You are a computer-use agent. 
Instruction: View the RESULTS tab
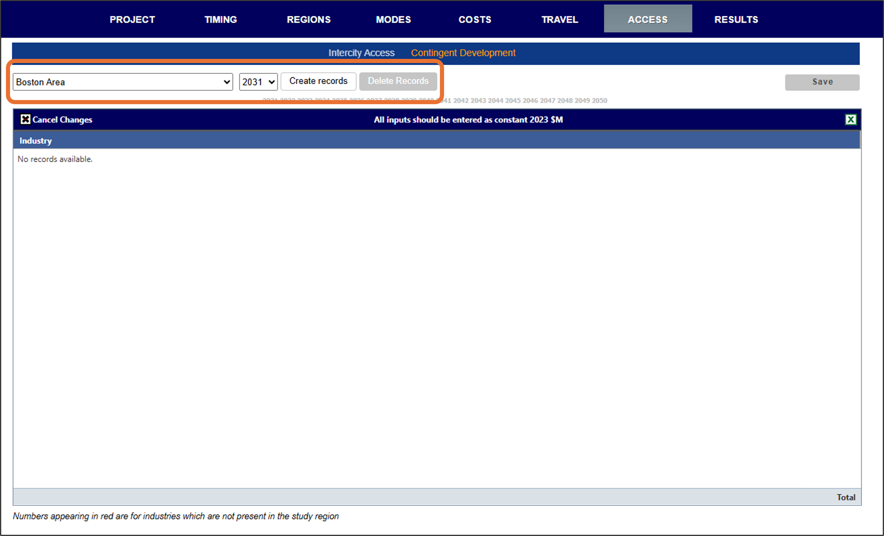[736, 20]
